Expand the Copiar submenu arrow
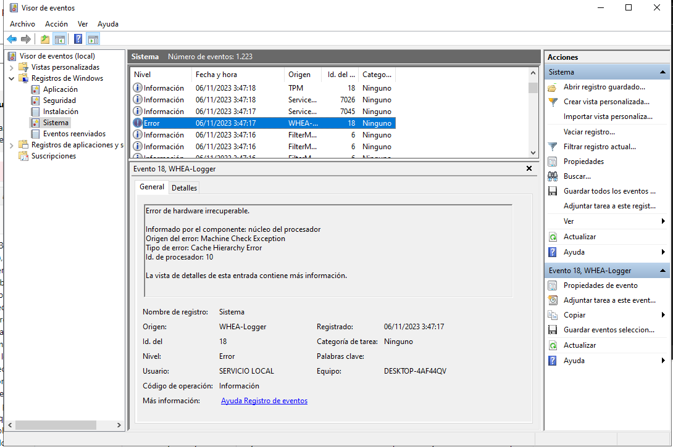 (663, 315)
